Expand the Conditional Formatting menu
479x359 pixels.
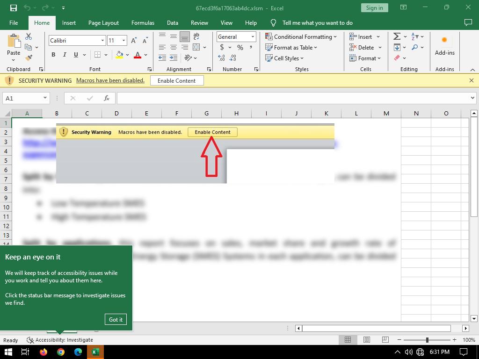[x=301, y=36]
